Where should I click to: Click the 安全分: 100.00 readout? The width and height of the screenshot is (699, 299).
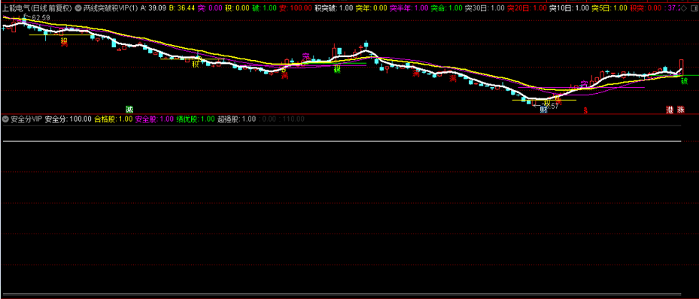coord(68,119)
